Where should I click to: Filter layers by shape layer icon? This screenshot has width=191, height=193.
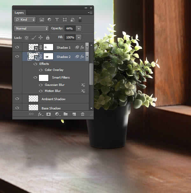[65, 20]
